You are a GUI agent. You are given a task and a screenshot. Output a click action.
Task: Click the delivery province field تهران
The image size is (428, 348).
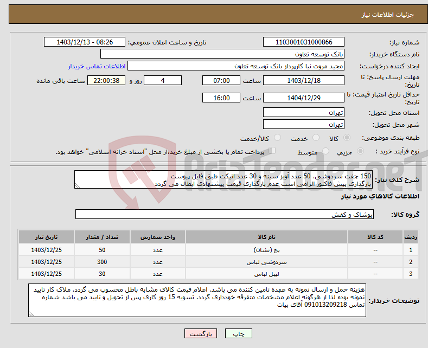304,112
